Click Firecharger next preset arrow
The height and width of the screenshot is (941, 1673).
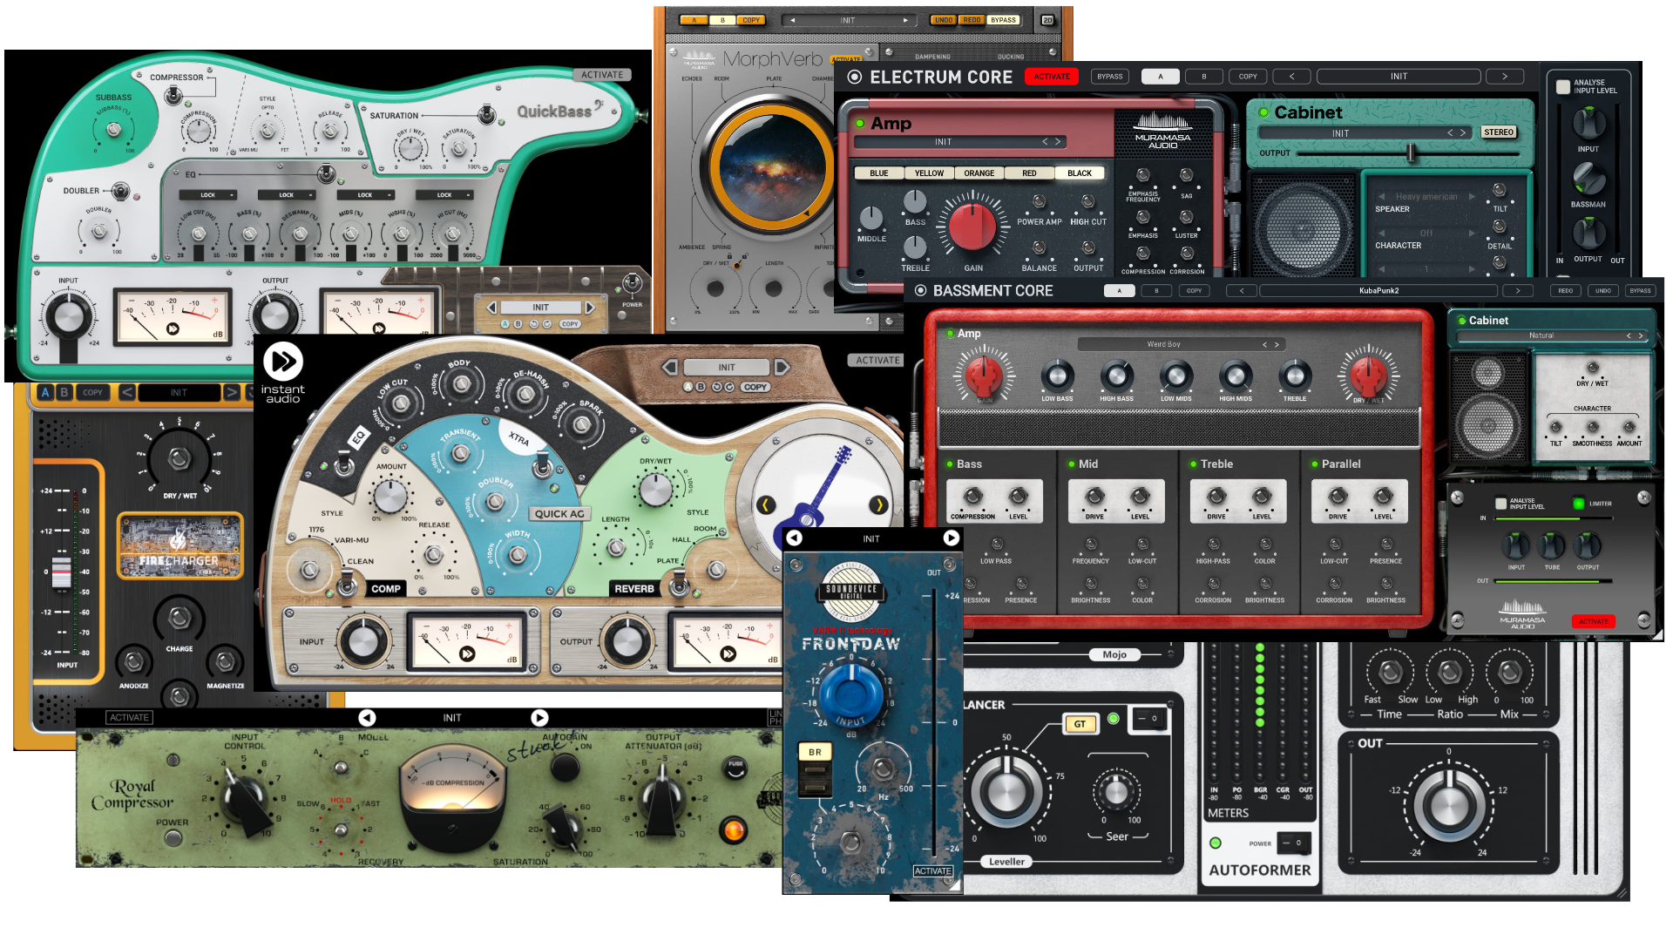click(x=231, y=393)
